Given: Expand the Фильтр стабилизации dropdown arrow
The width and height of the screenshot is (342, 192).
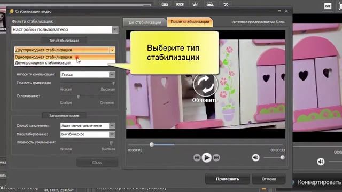Looking at the screenshot, I should (x=115, y=30).
